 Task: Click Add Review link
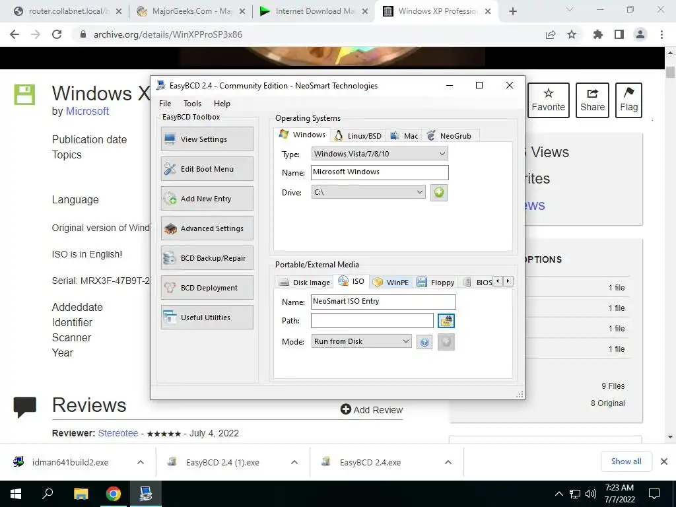[x=372, y=409]
